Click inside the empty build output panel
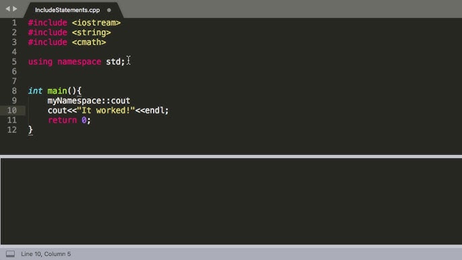462x260 pixels. [231, 201]
